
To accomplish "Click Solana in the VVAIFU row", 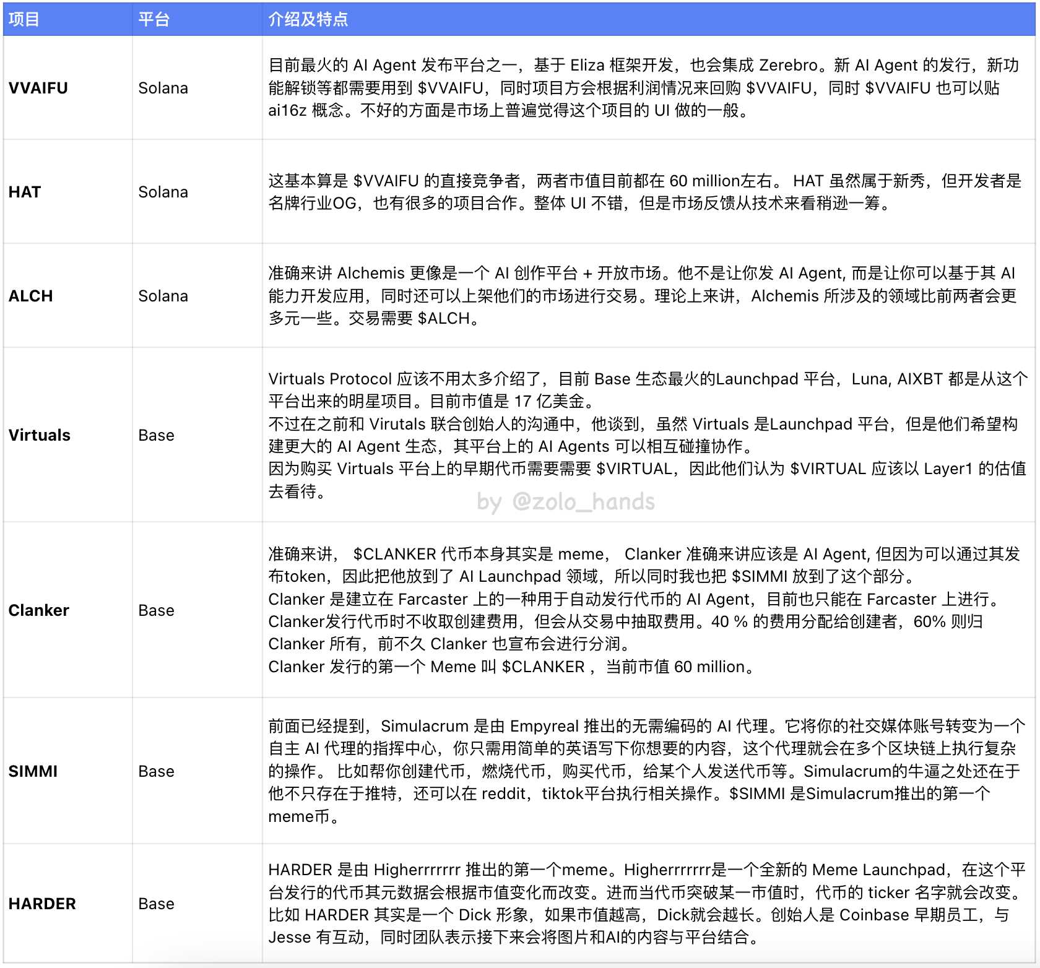I will 163,88.
